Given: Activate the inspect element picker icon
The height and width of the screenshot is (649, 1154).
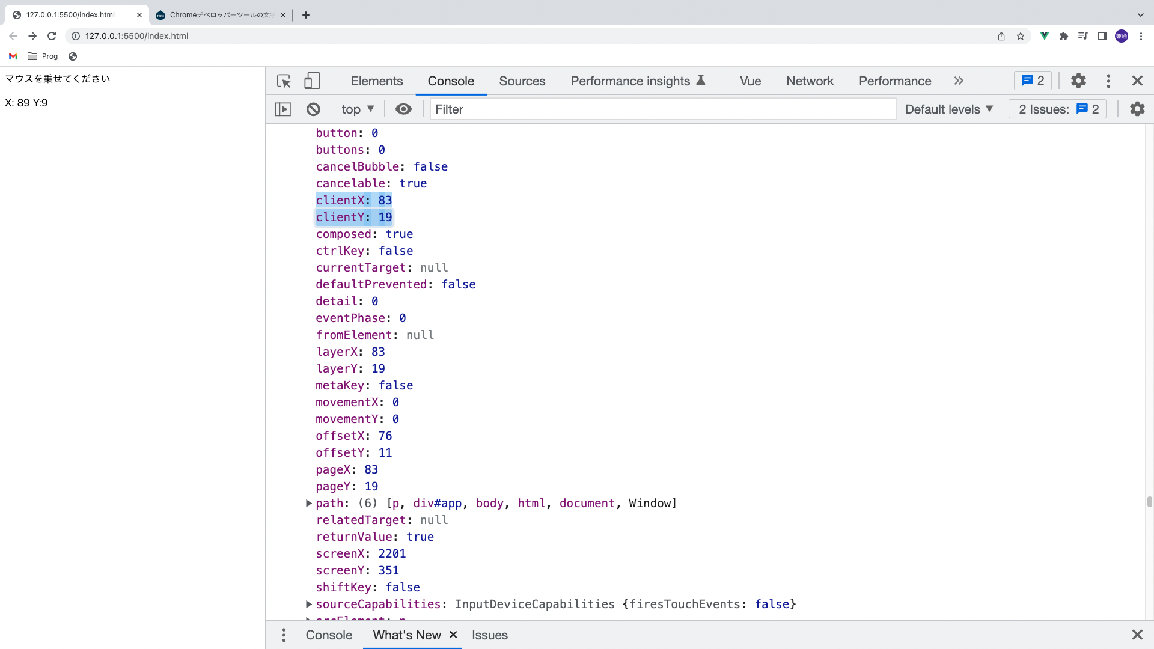Looking at the screenshot, I should click(284, 81).
